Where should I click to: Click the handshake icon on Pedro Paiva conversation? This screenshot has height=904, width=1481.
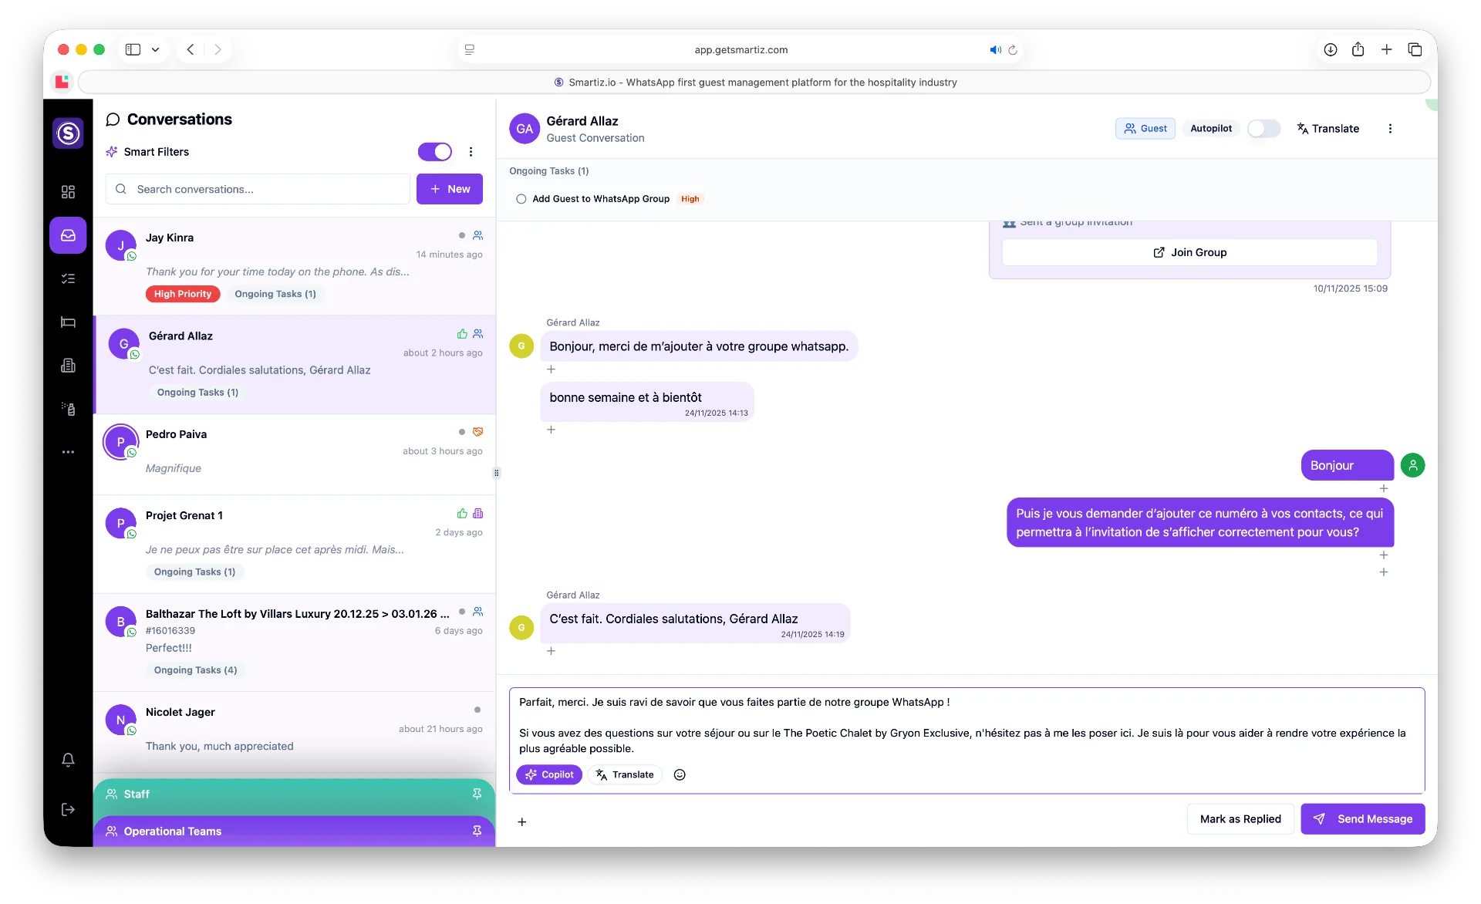pyautogui.click(x=477, y=432)
